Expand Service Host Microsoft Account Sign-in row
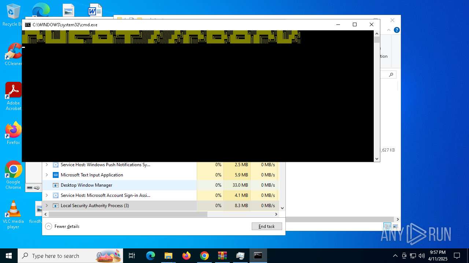The height and width of the screenshot is (263, 469). [47, 195]
